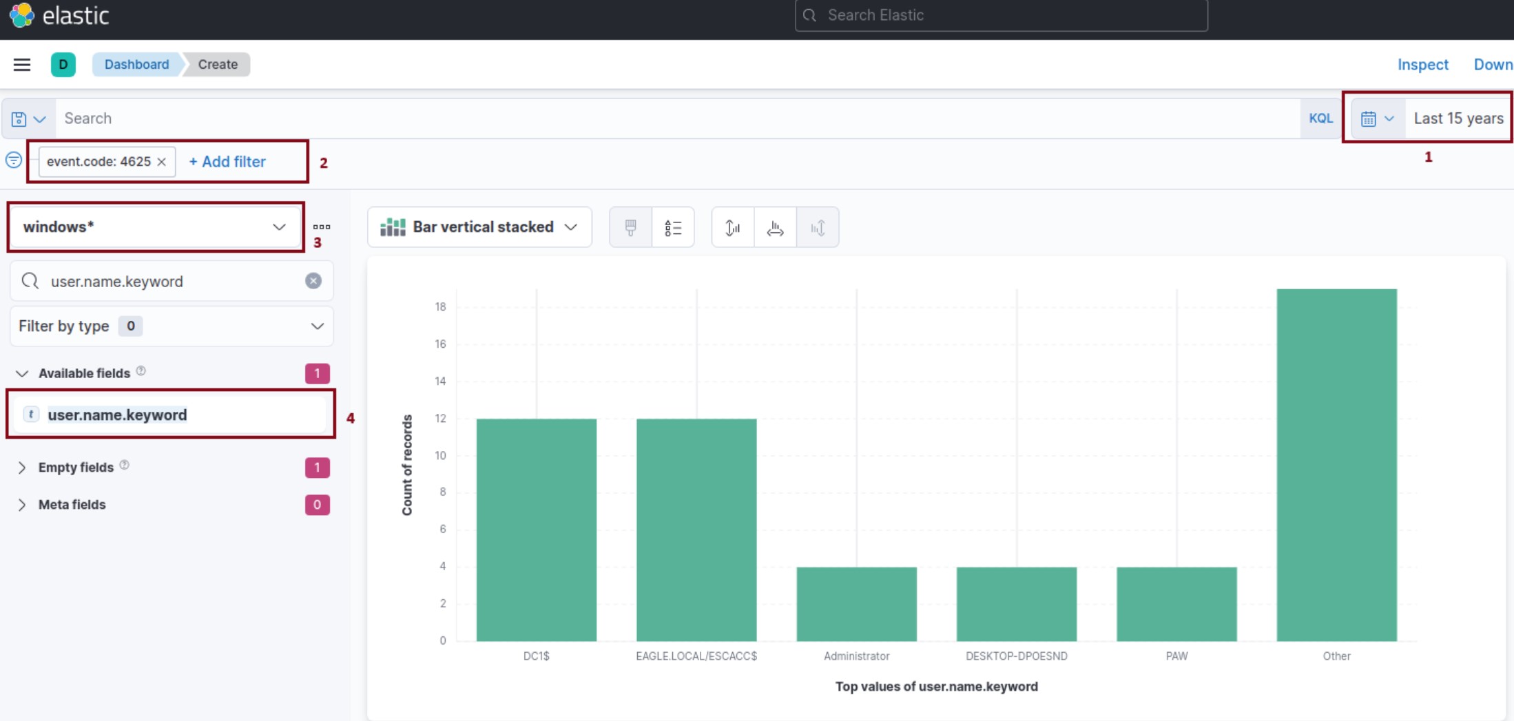Viewport: 1514px width, 721px height.
Task: Open right axis settings icon
Action: click(818, 227)
